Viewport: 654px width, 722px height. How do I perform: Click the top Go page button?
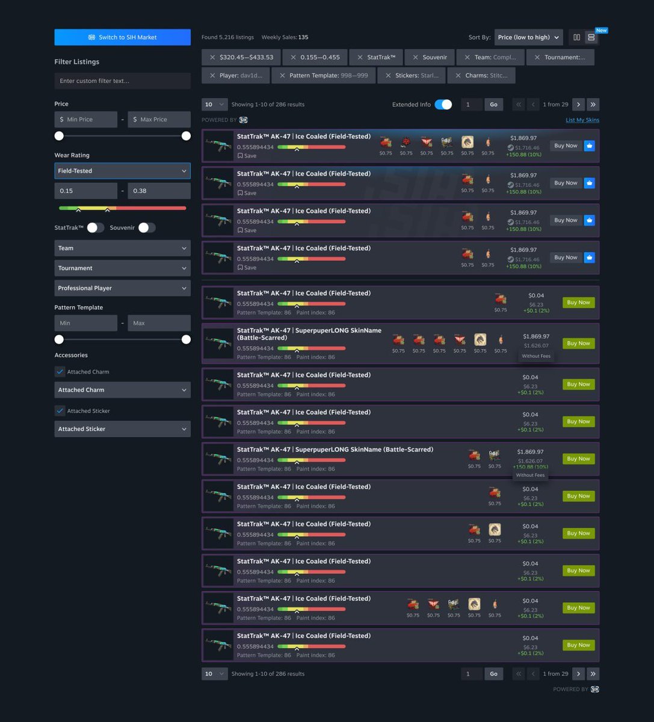click(493, 105)
